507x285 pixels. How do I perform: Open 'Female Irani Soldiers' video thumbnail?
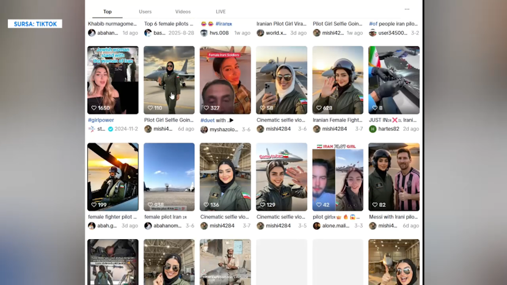tap(225, 80)
